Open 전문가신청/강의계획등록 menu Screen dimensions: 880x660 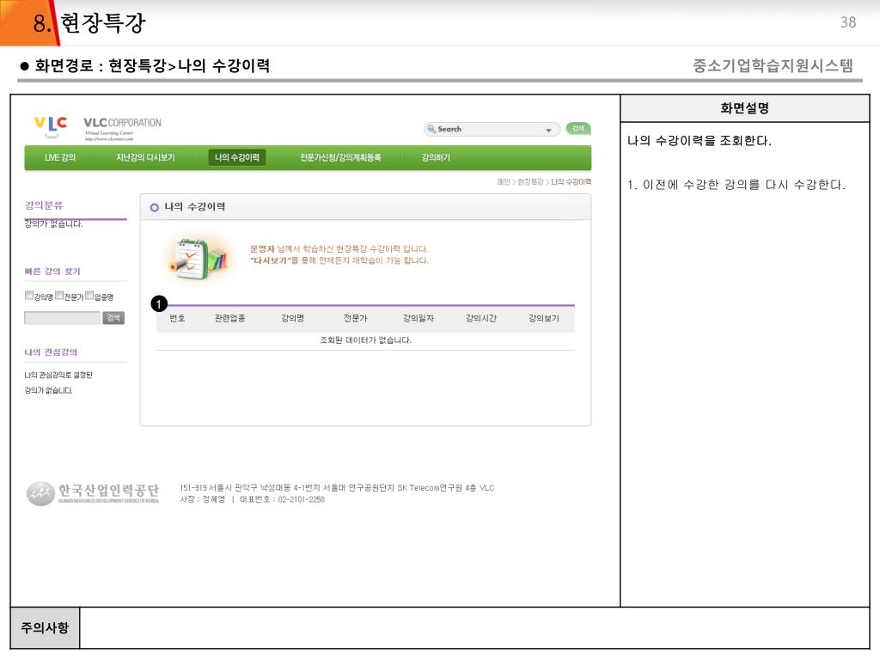(x=340, y=158)
